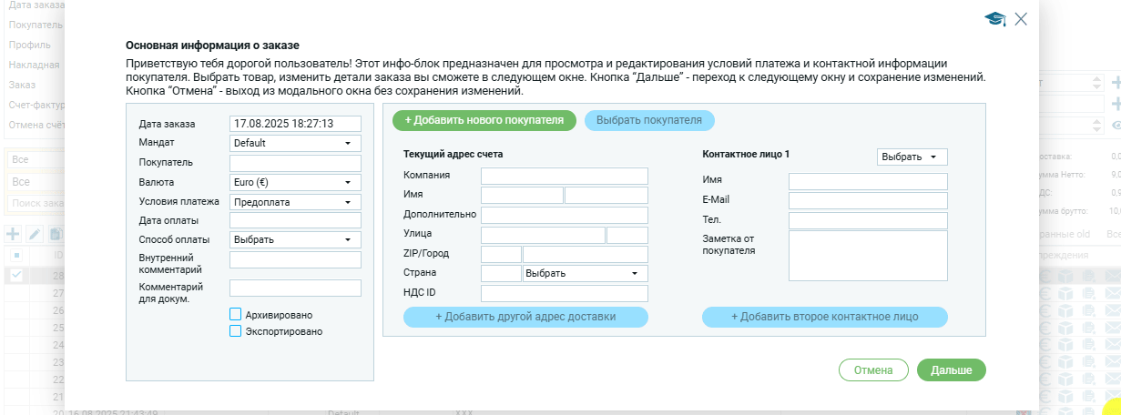Open the Мандат dropdown showing Default
This screenshot has width=1121, height=415.
pyautogui.click(x=295, y=143)
